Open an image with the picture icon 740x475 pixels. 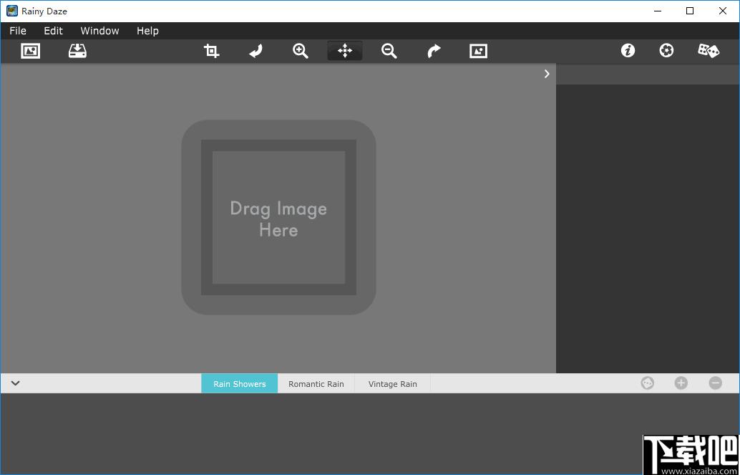point(31,51)
